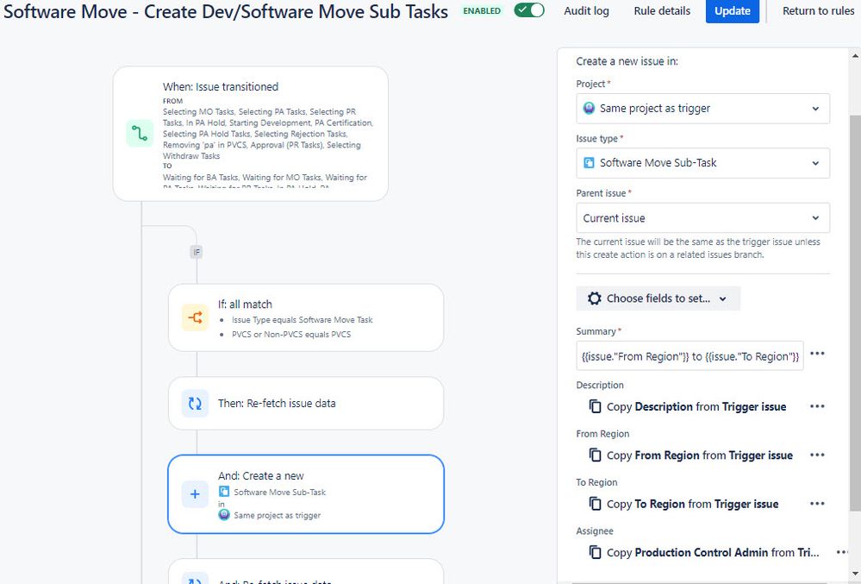This screenshot has height=584, width=861.
Task: Select the Issue transitioned trigger icon
Action: [x=140, y=134]
